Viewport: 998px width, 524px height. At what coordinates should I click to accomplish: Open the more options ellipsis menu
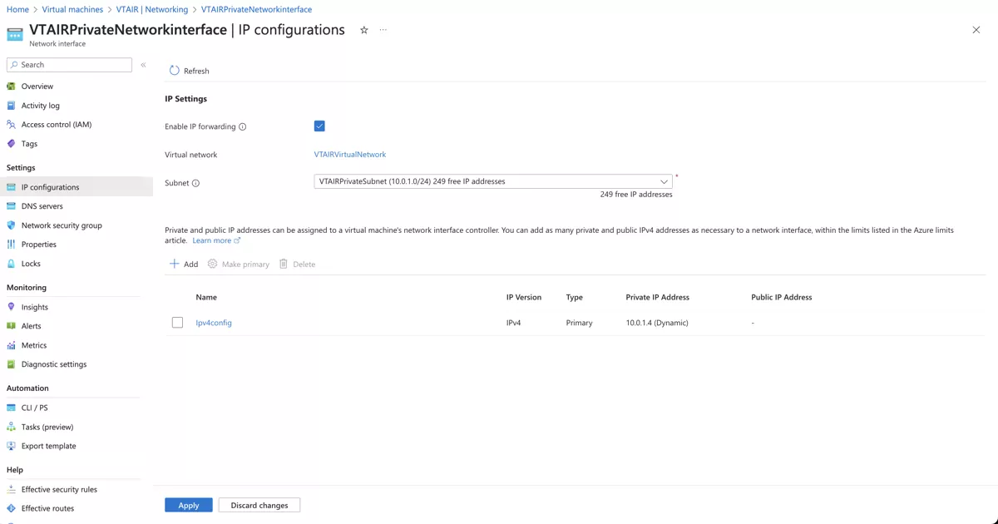point(383,30)
